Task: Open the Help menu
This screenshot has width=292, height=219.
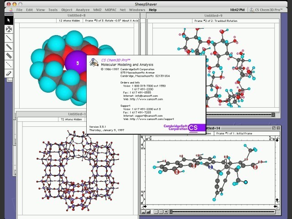Action: tap(152, 10)
